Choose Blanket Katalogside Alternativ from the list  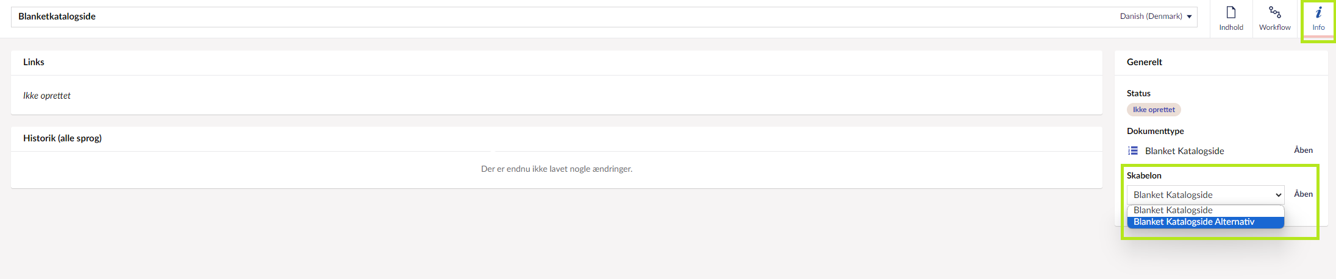point(1193,222)
